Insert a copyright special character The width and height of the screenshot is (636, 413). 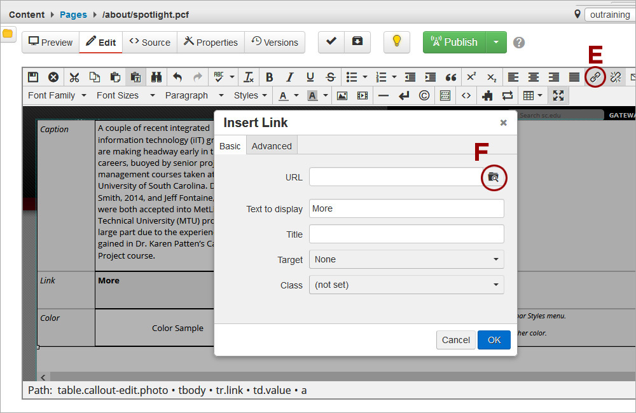(424, 96)
